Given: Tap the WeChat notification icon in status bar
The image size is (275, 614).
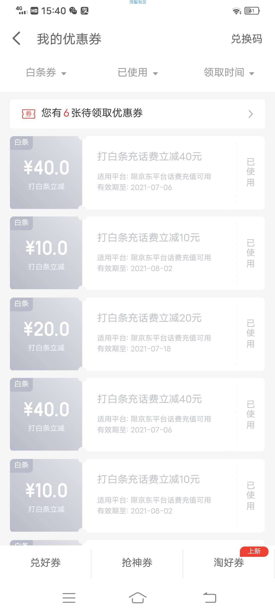Looking at the screenshot, I should click(x=73, y=11).
